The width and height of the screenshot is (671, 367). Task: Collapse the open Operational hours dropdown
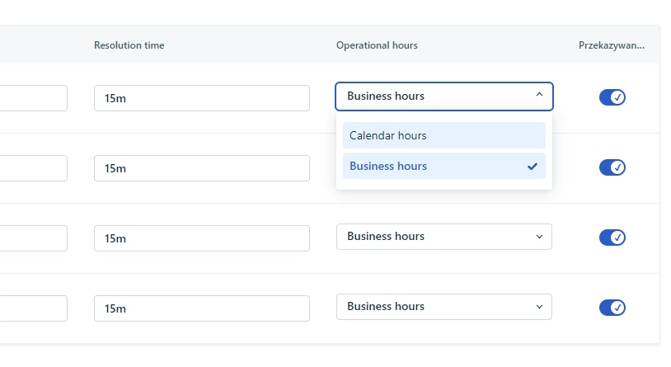tap(443, 96)
